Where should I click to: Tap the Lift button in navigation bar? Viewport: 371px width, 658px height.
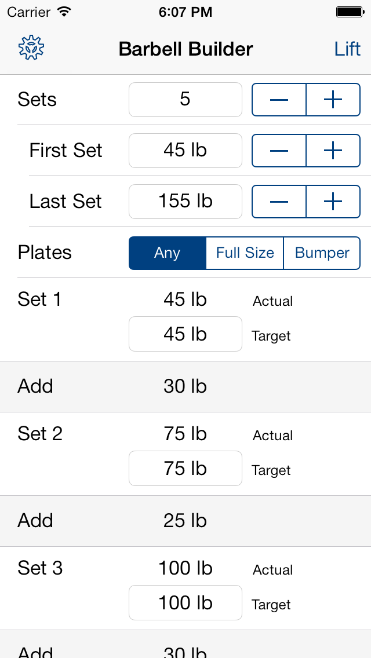tap(347, 49)
